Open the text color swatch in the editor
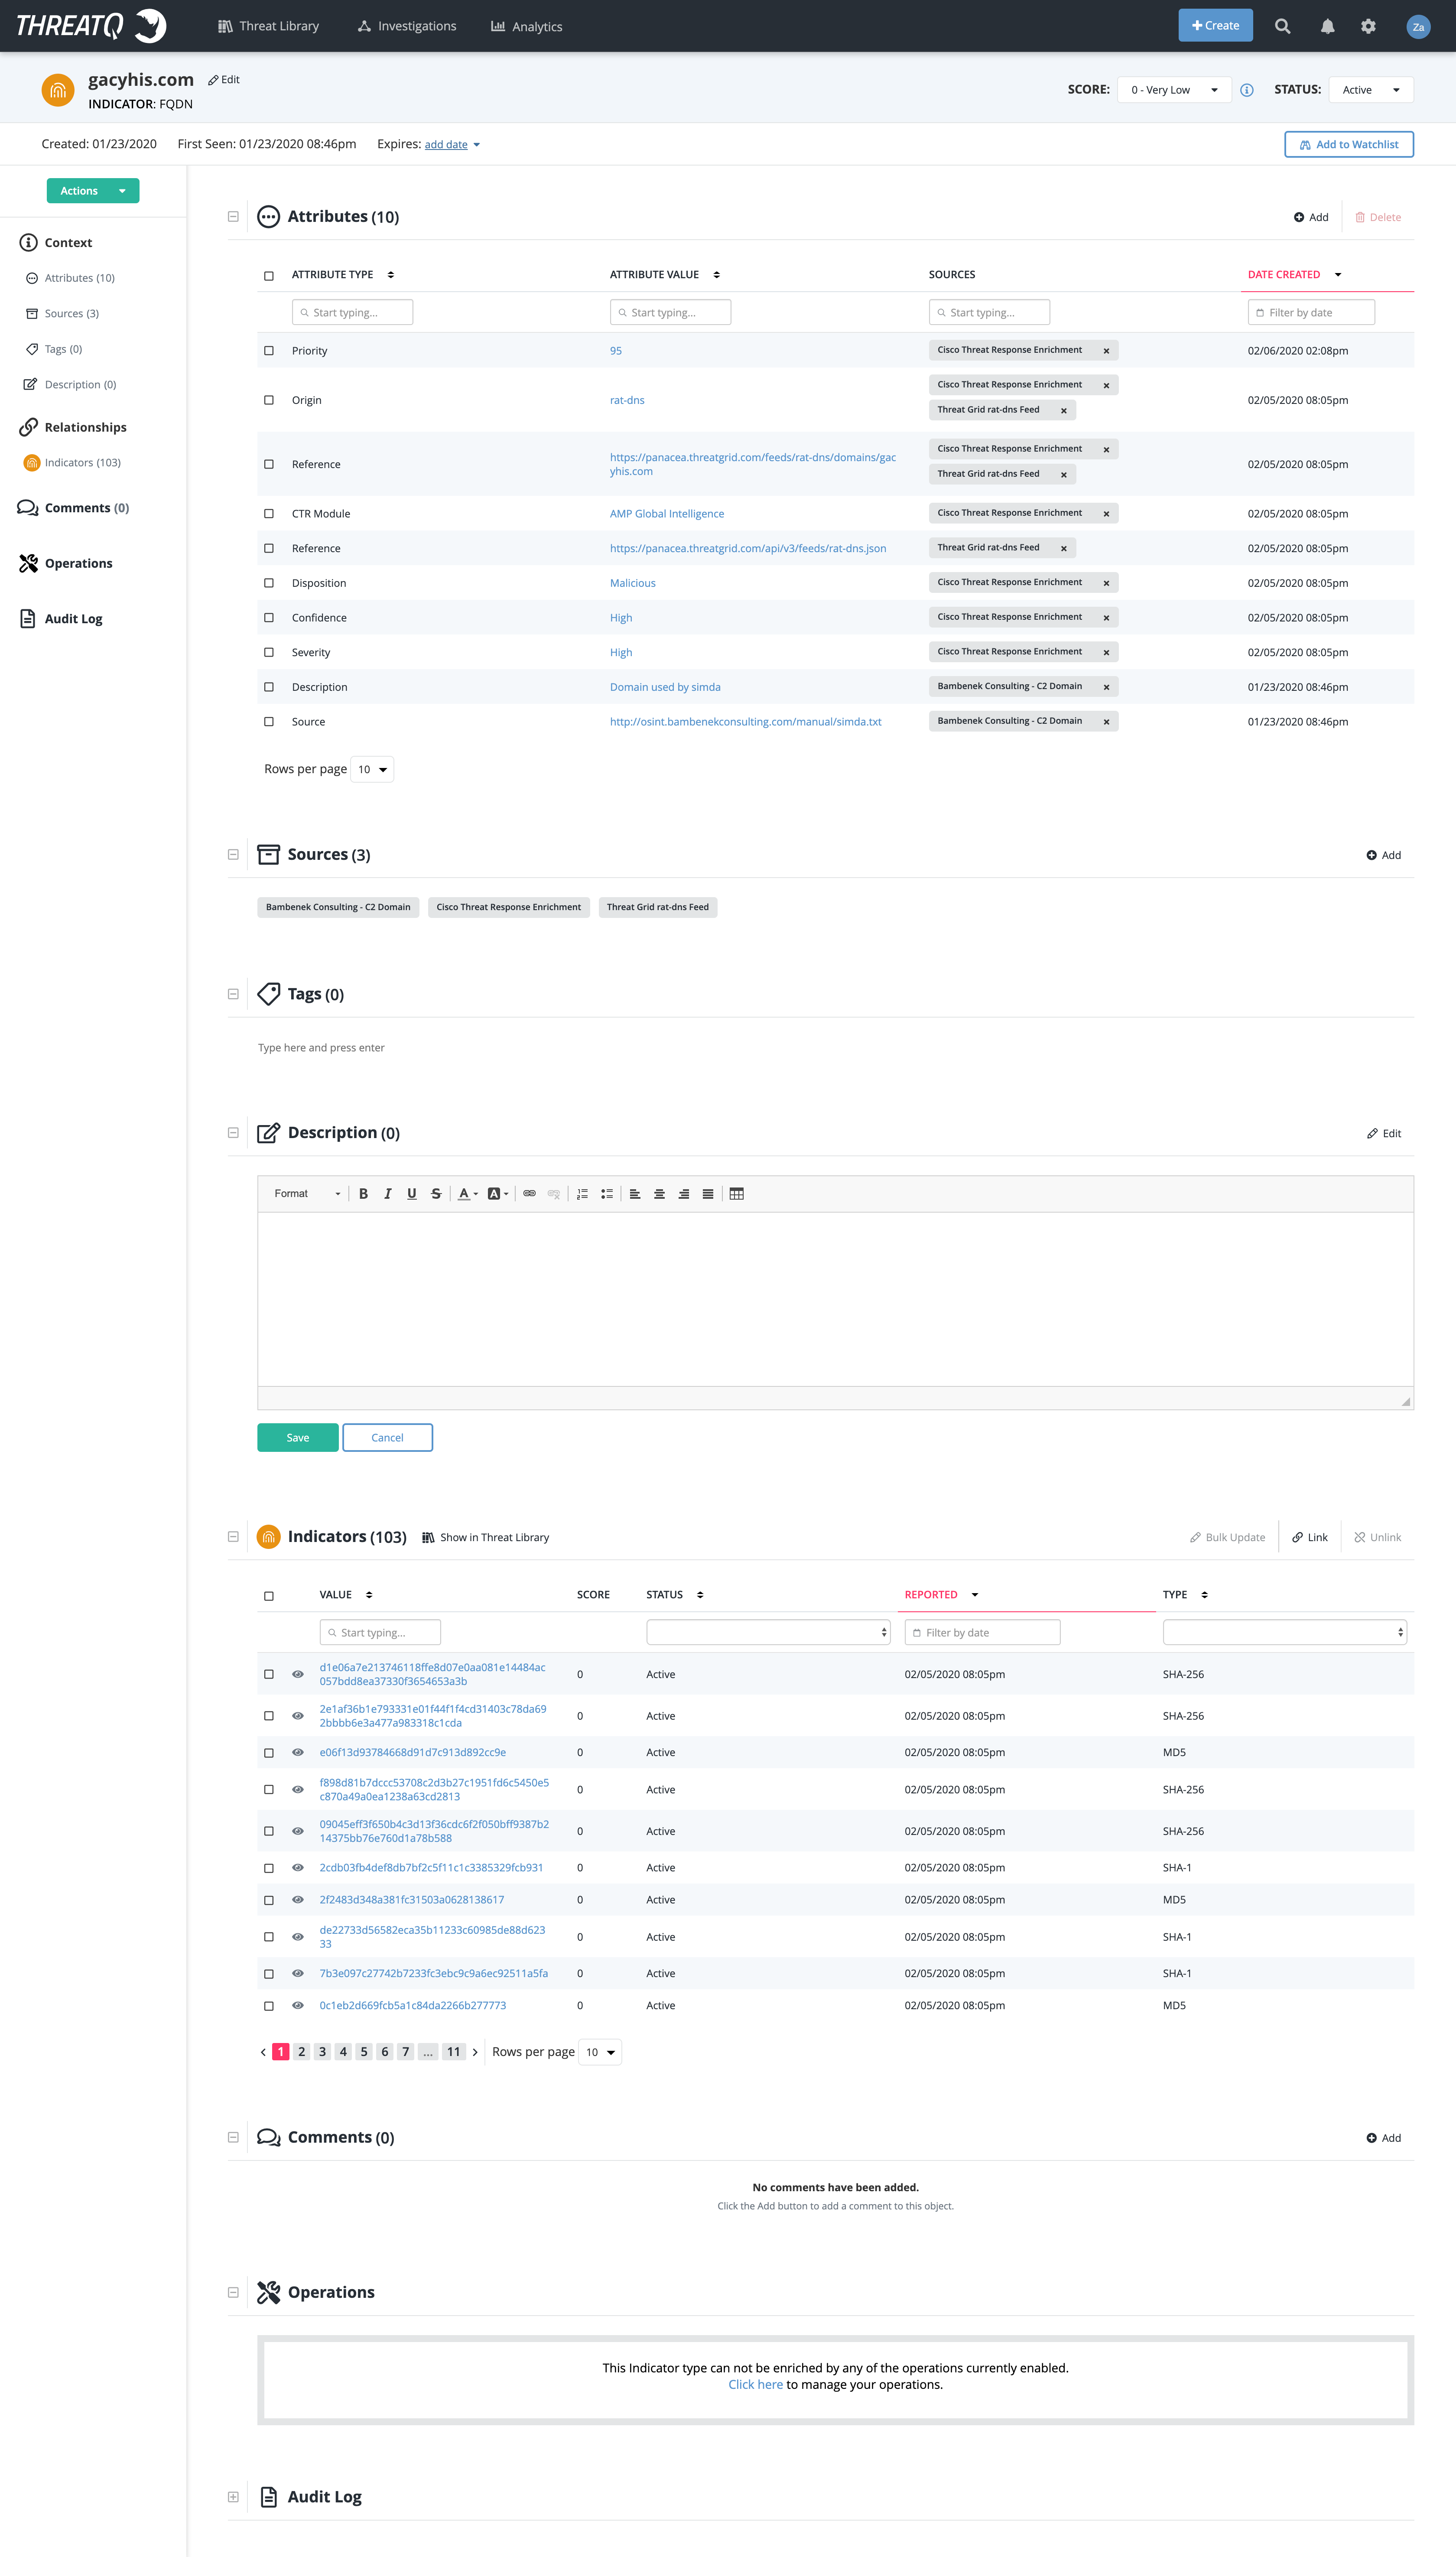This screenshot has height=2557, width=1456. pyautogui.click(x=465, y=1193)
